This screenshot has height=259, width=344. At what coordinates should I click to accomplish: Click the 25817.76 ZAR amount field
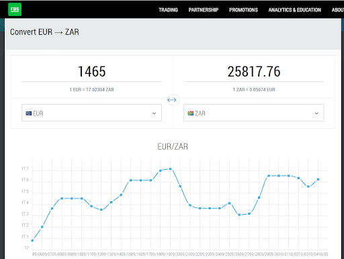click(x=254, y=72)
